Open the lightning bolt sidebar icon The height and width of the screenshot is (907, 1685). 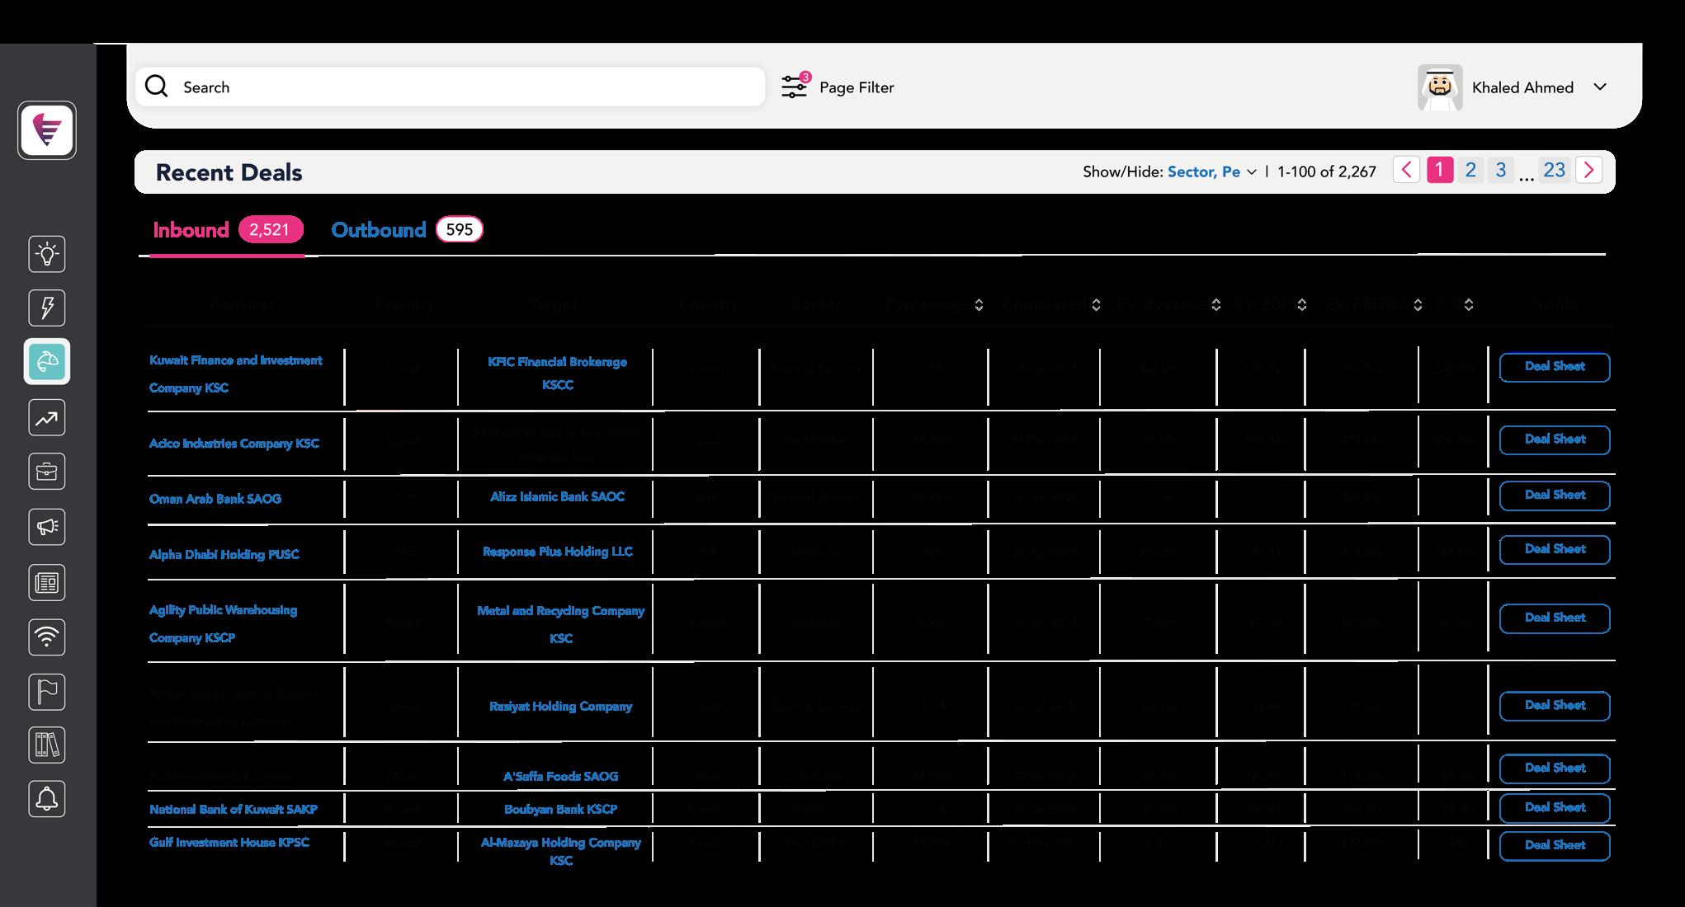(47, 308)
